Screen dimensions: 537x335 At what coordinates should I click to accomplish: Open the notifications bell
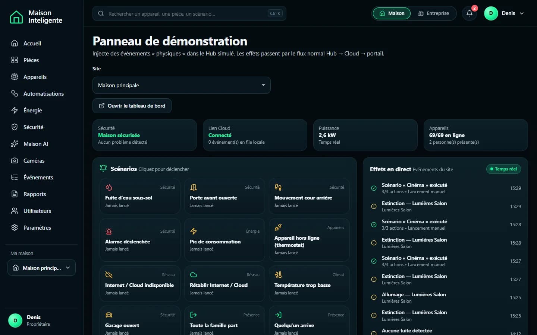(470, 13)
